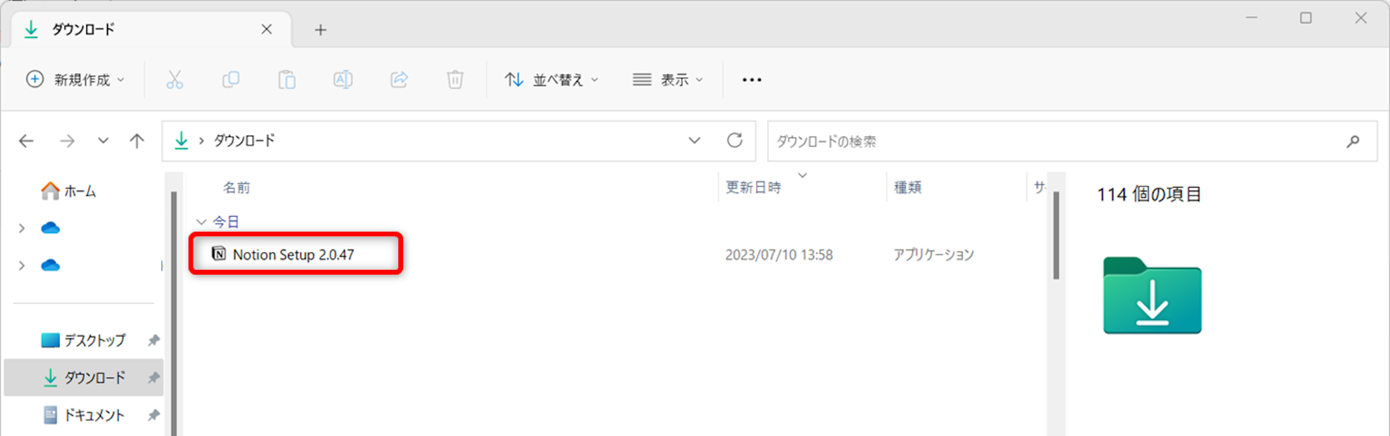Select the first OneDrive cloud icon

click(50, 228)
